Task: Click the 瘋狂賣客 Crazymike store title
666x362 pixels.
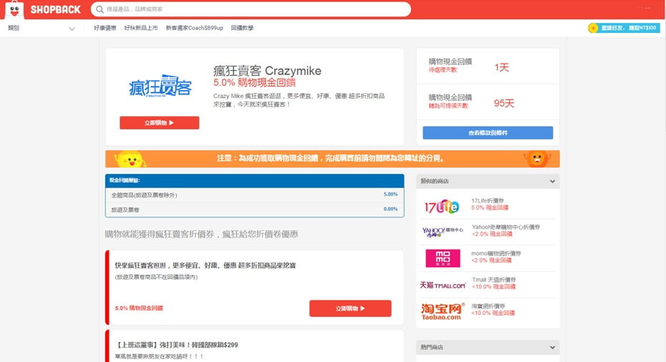Action: (x=267, y=70)
